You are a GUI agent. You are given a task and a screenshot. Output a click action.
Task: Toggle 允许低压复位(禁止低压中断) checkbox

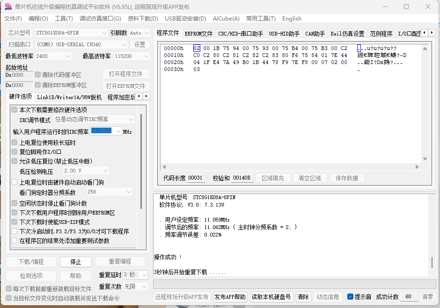pos(15,161)
